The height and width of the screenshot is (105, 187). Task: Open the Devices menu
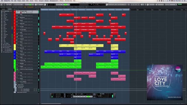point(46,1)
